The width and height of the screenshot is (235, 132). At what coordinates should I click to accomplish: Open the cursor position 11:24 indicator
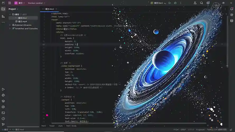[x=176, y=130]
